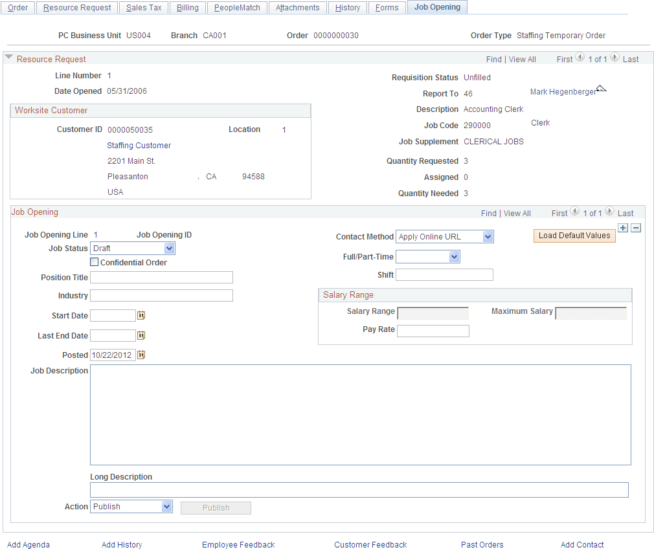Switch to the Attachments tab
Viewport: 654px width, 554px height.
click(297, 8)
